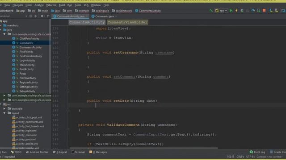The width and height of the screenshot is (286, 160).
Task: Collapse the layout folder
Action: click(4, 113)
